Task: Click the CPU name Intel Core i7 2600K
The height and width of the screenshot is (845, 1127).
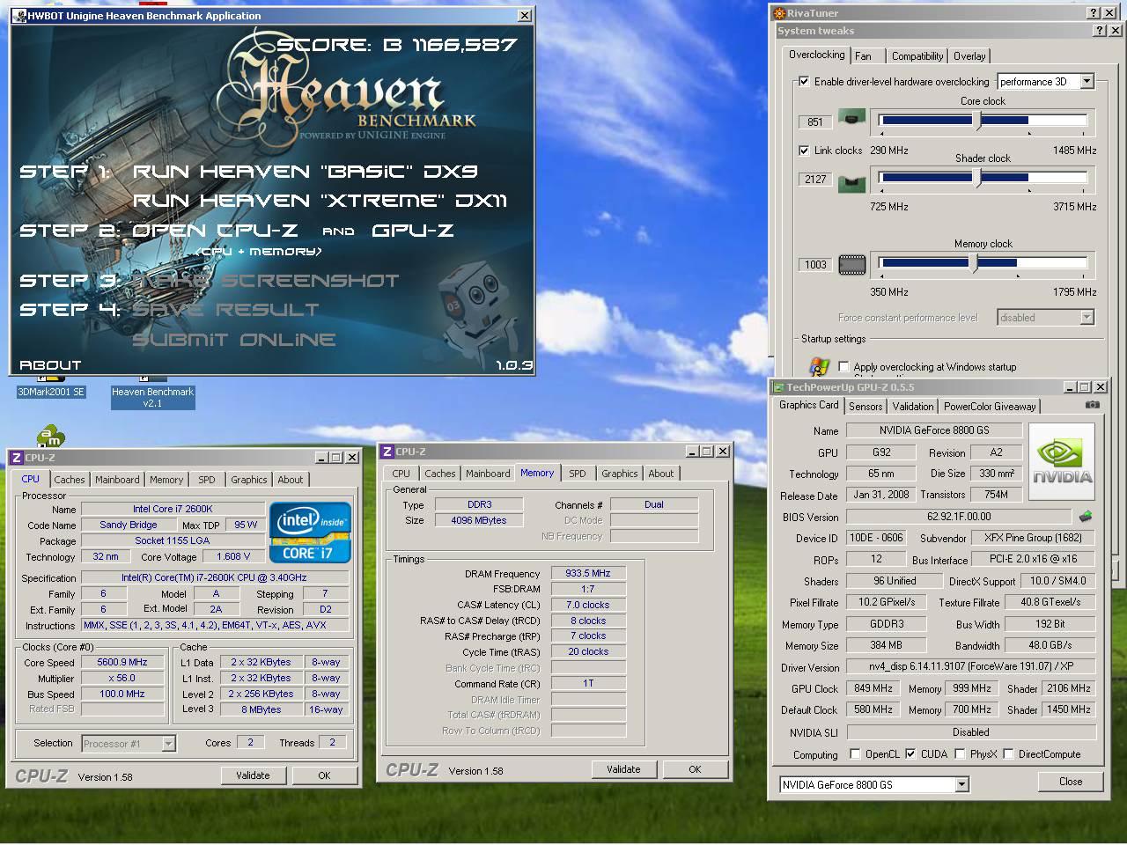Action: pyautogui.click(x=173, y=509)
